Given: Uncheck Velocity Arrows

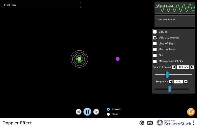Looking at the screenshot, I should 155,38.
